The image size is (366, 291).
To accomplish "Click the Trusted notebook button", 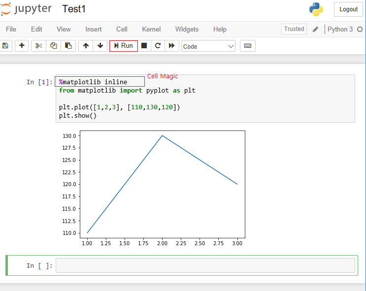I will [294, 29].
